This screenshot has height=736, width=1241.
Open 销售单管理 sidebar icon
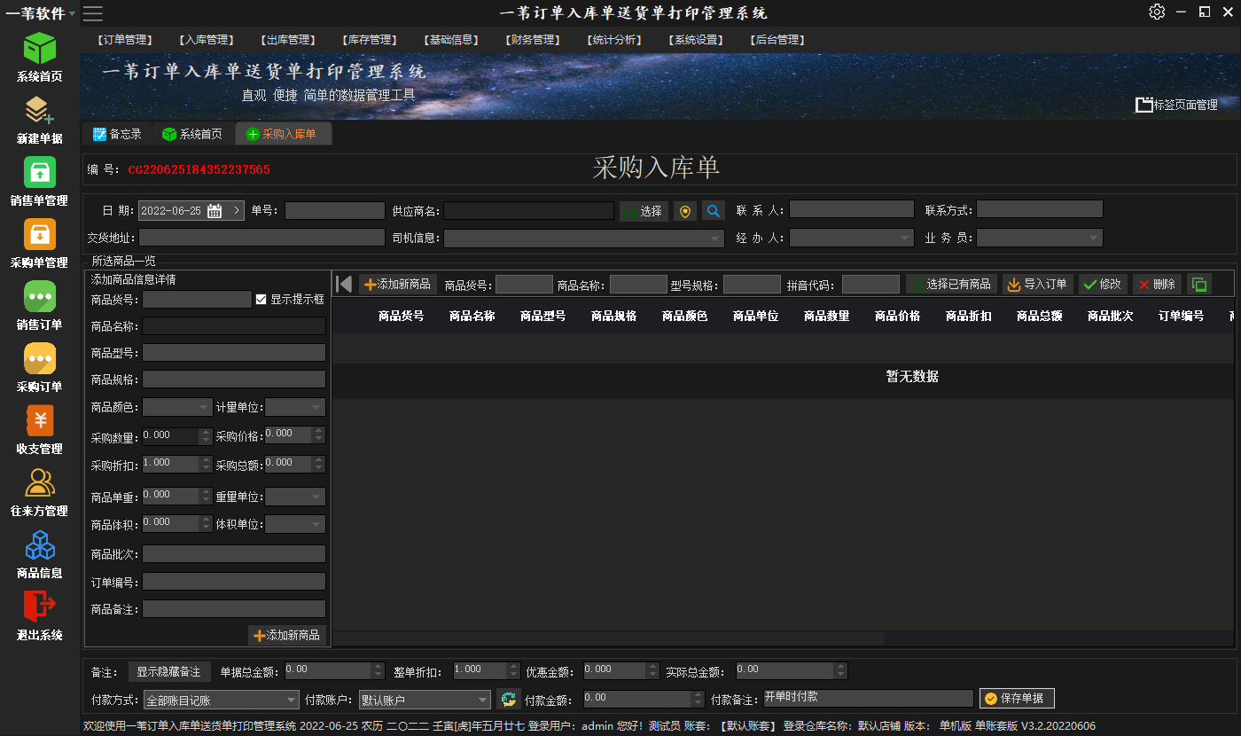pyautogui.click(x=39, y=173)
